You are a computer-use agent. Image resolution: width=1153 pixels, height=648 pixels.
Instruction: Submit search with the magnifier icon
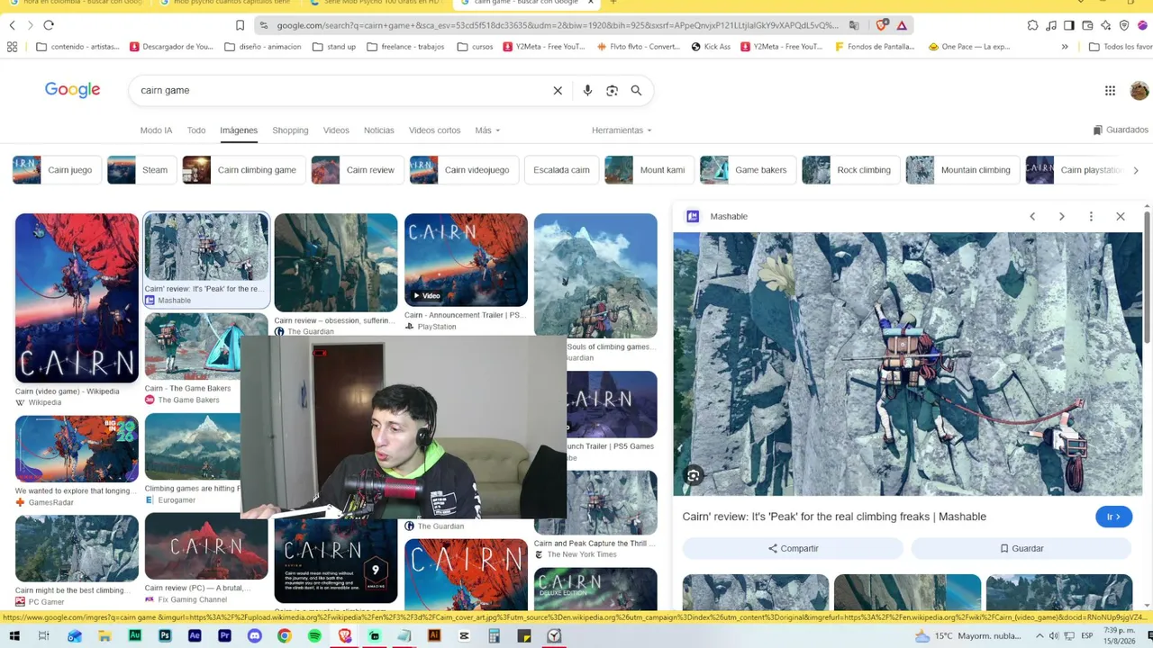tap(636, 90)
